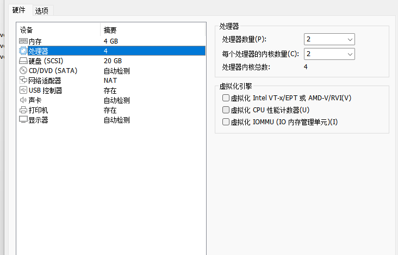
Task: Click 自动检测 summary in the CD/DVD row
Action: click(117, 71)
